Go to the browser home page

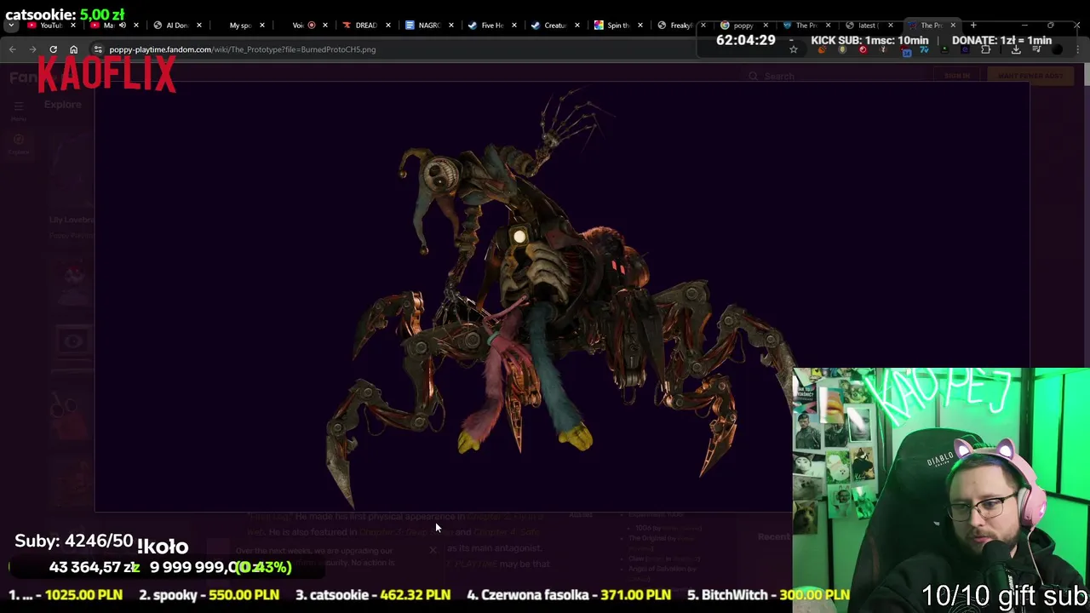73,49
